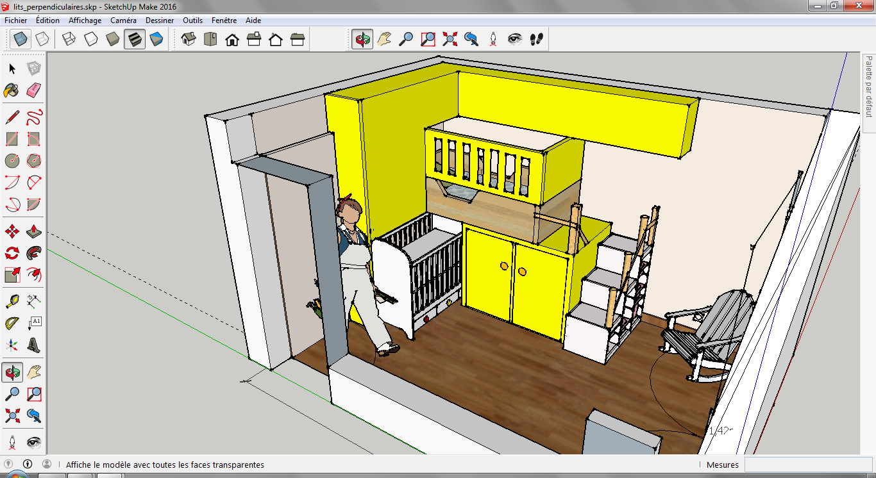Click the sign-in user status icon
This screenshot has width=876, height=478.
tap(46, 464)
